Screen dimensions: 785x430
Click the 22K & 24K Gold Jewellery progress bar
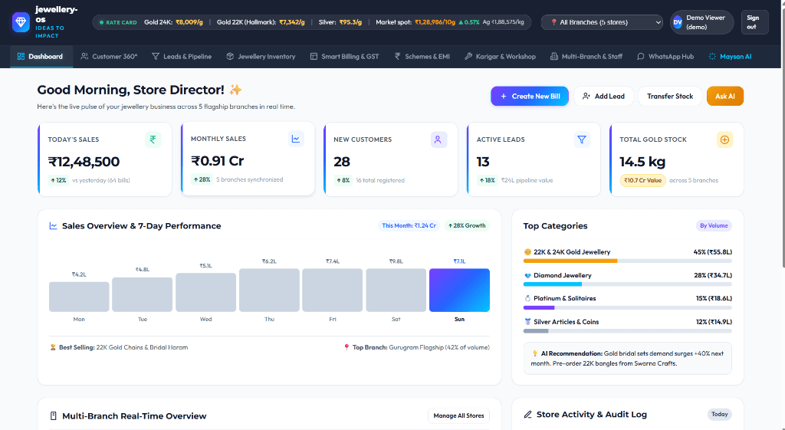(x=627, y=261)
